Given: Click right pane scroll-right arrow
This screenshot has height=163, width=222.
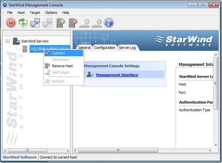Looking at the screenshot, I should 210,150.
